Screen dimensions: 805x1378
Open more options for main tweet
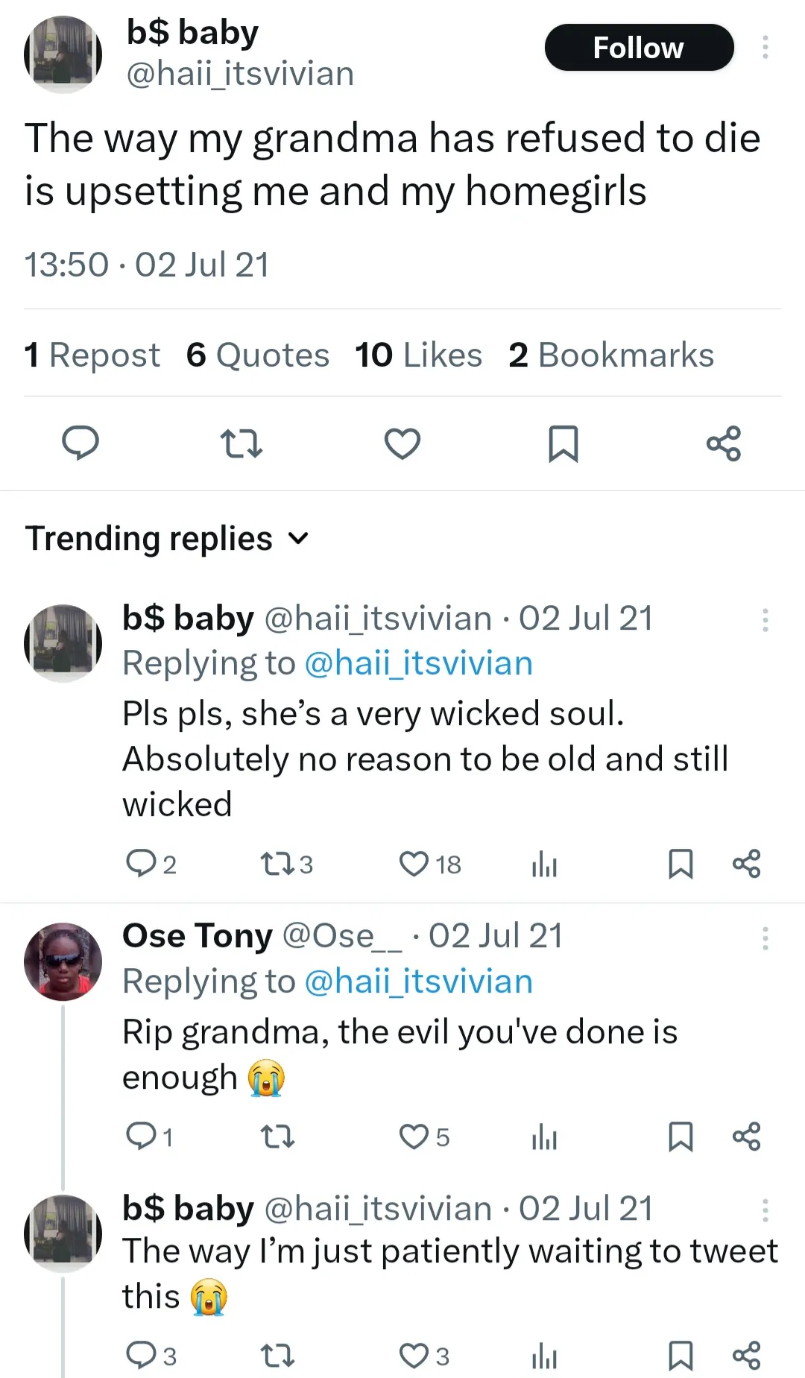(765, 48)
